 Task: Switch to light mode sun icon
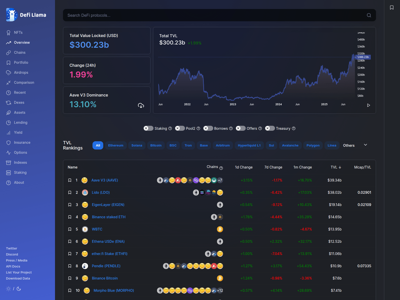[x=8, y=289]
